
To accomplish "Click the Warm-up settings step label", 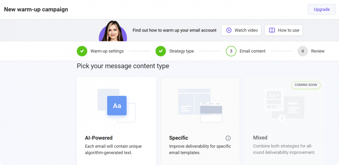I will [107, 51].
